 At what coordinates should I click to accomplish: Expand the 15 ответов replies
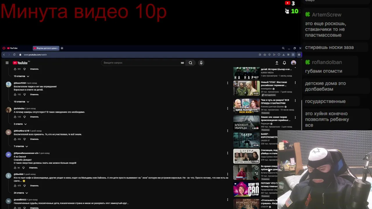click(x=22, y=76)
